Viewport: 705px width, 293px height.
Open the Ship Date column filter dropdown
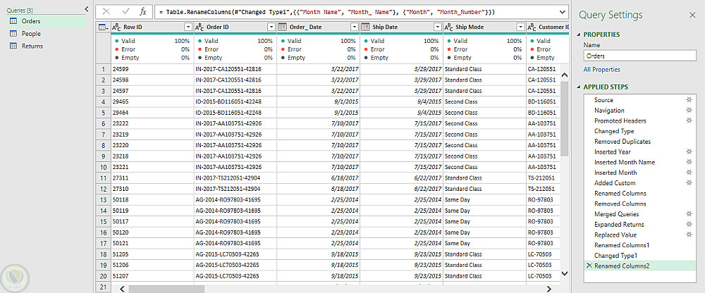(x=438, y=27)
